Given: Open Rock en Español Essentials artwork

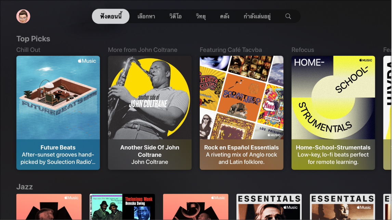Looking at the screenshot, I should pos(241,97).
